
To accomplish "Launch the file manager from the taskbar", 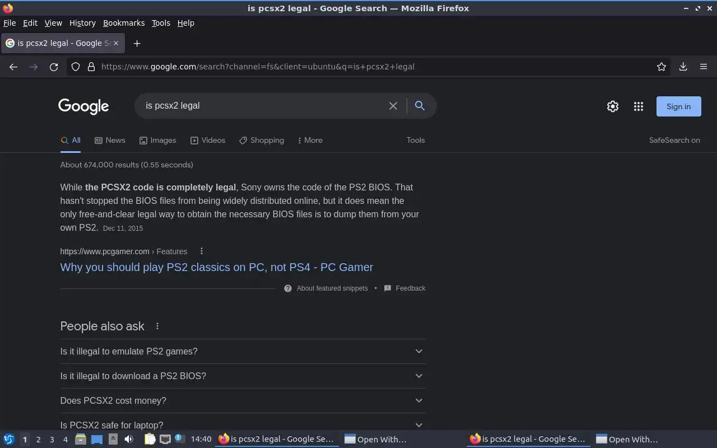I will [80, 439].
